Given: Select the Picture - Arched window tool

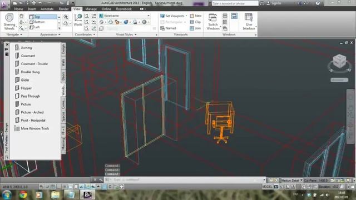Looking at the screenshot, I should pos(29,112).
